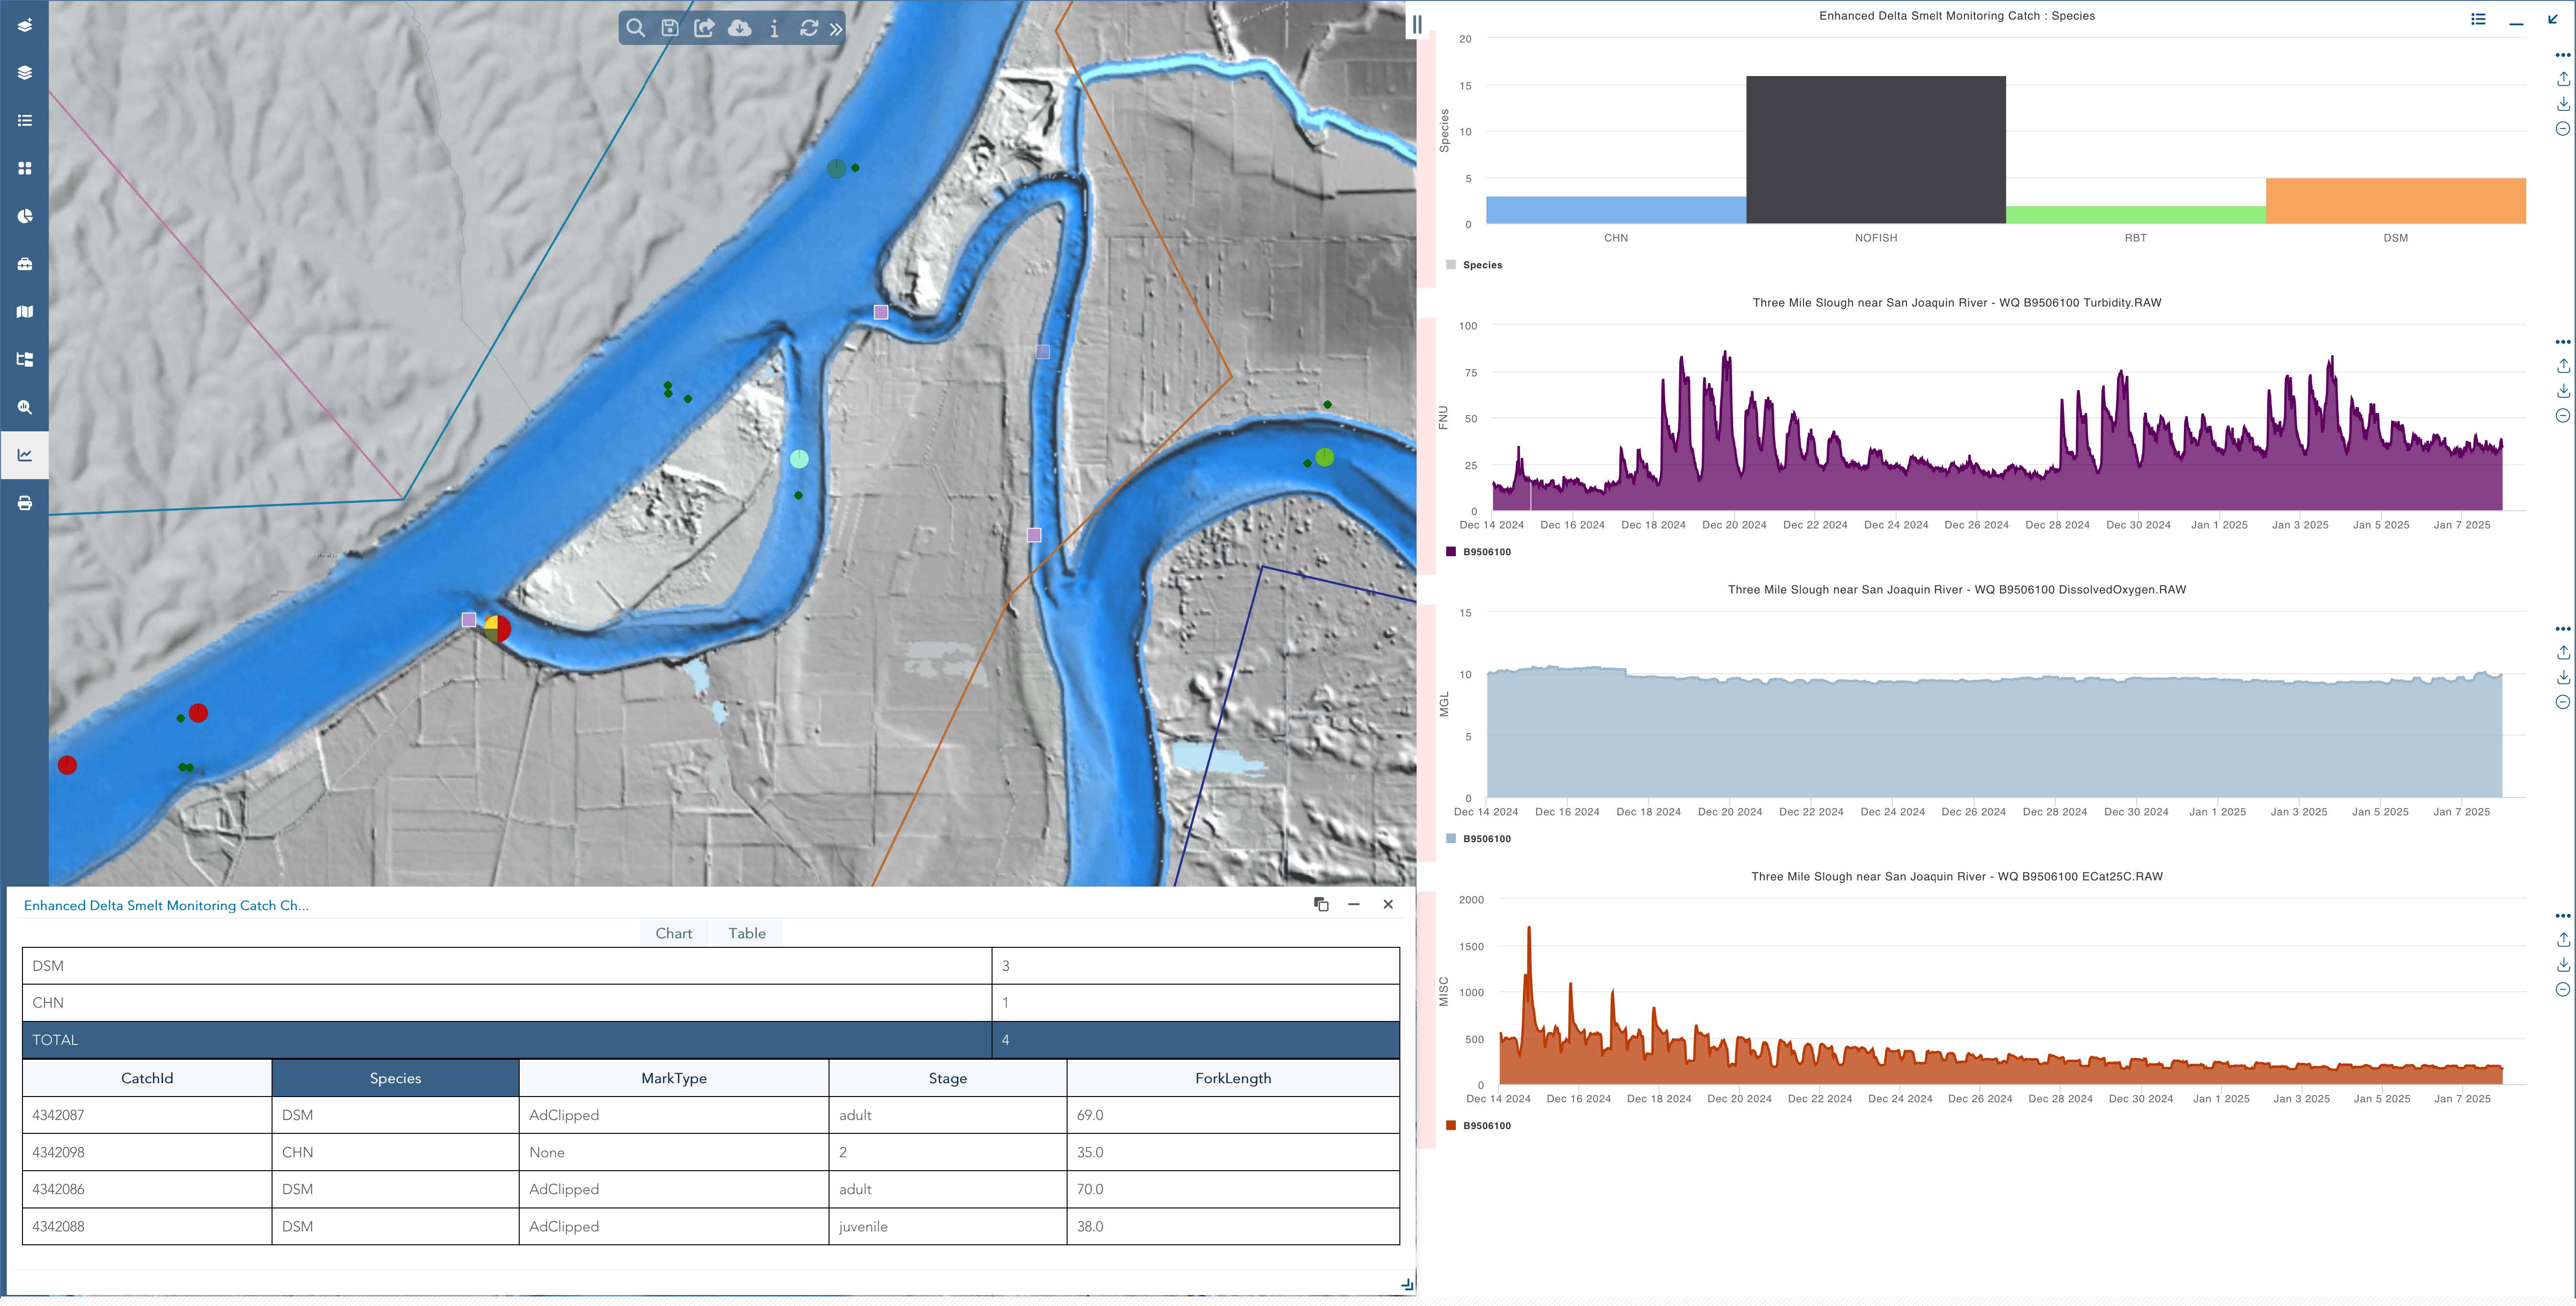Click the pie chart sidebar icon
The width and height of the screenshot is (2576, 1306).
point(25,216)
